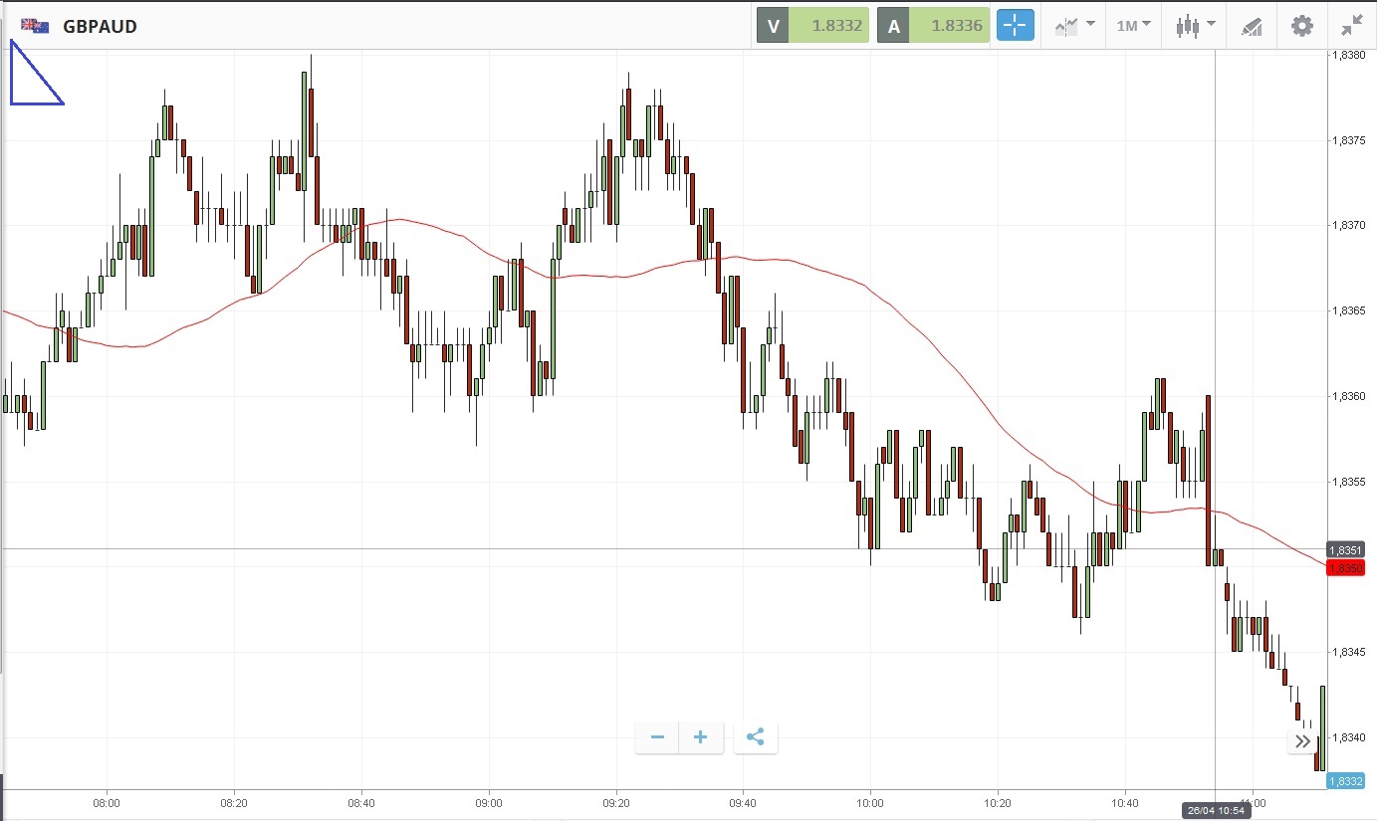The width and height of the screenshot is (1377, 821).
Task: Click the GBPAUD currency pair flag icon
Action: 35,26
